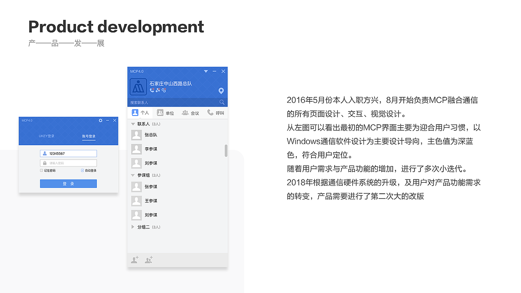The image size is (521, 293).
Task: Open the dropdown triangle in main title bar
Action: coord(206,71)
